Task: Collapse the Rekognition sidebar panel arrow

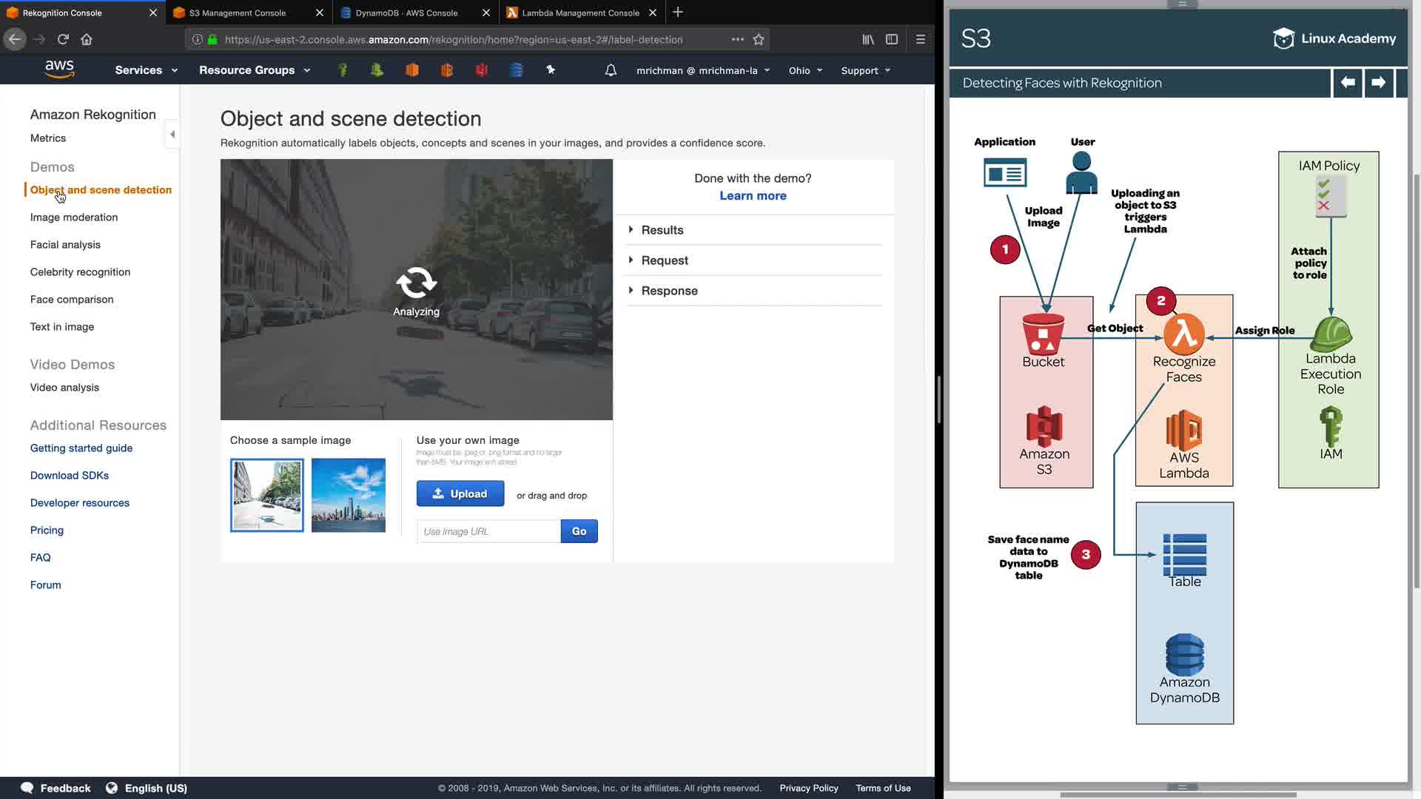Action: click(x=172, y=134)
